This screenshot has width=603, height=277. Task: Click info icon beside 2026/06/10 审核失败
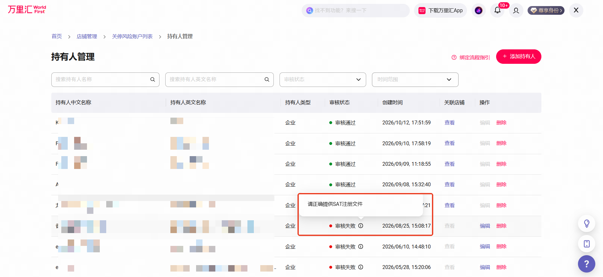(x=361, y=247)
